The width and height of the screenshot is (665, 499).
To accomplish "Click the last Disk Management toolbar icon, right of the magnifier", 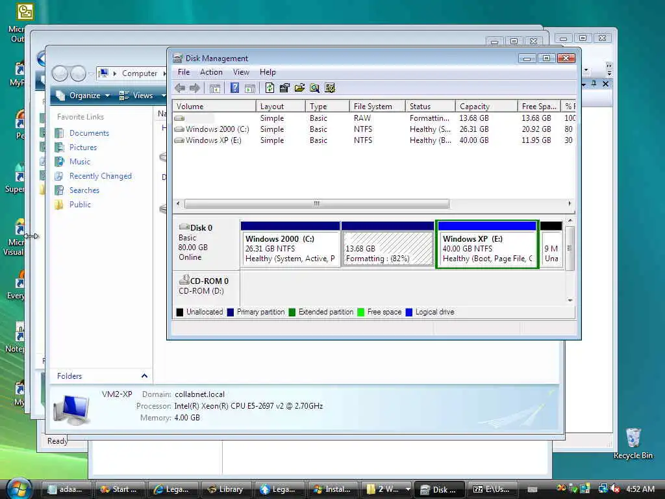I will tap(330, 88).
